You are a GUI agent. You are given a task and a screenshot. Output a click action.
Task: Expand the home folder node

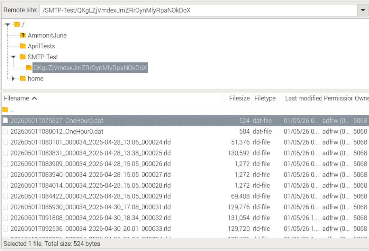click(x=13, y=79)
